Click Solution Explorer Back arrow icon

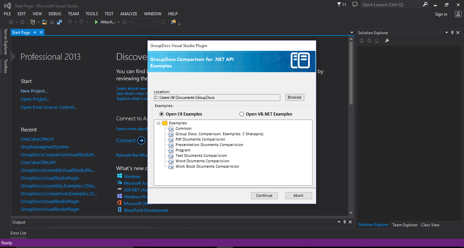[x=362, y=41]
